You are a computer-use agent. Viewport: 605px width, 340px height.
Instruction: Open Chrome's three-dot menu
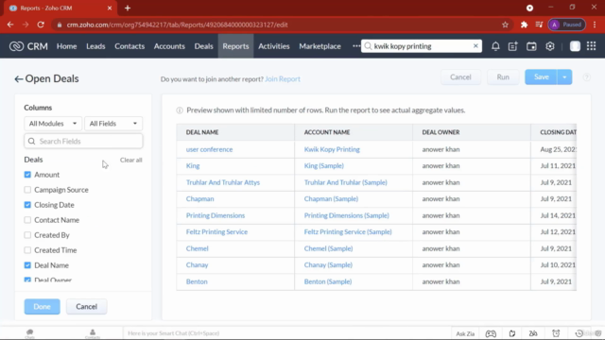(595, 25)
